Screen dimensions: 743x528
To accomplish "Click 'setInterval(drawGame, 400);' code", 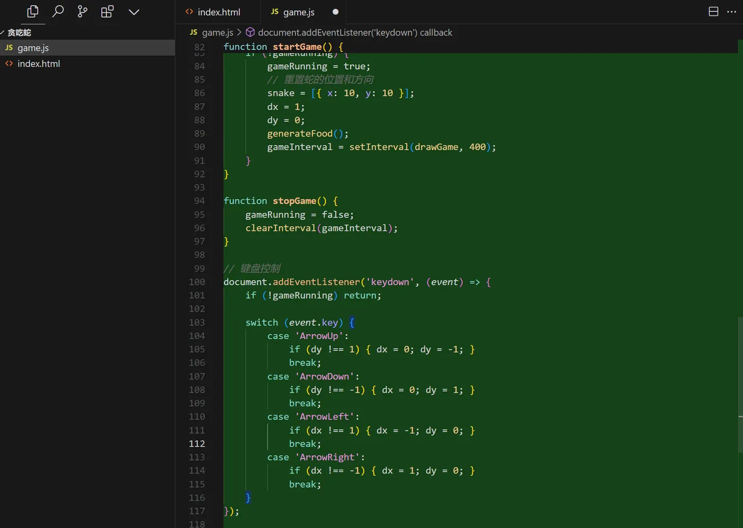I will [422, 147].
